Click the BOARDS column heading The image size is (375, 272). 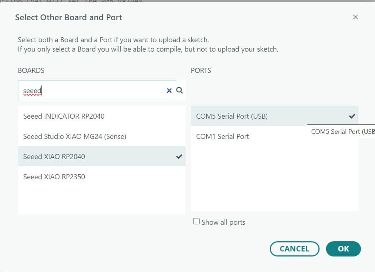(x=31, y=70)
